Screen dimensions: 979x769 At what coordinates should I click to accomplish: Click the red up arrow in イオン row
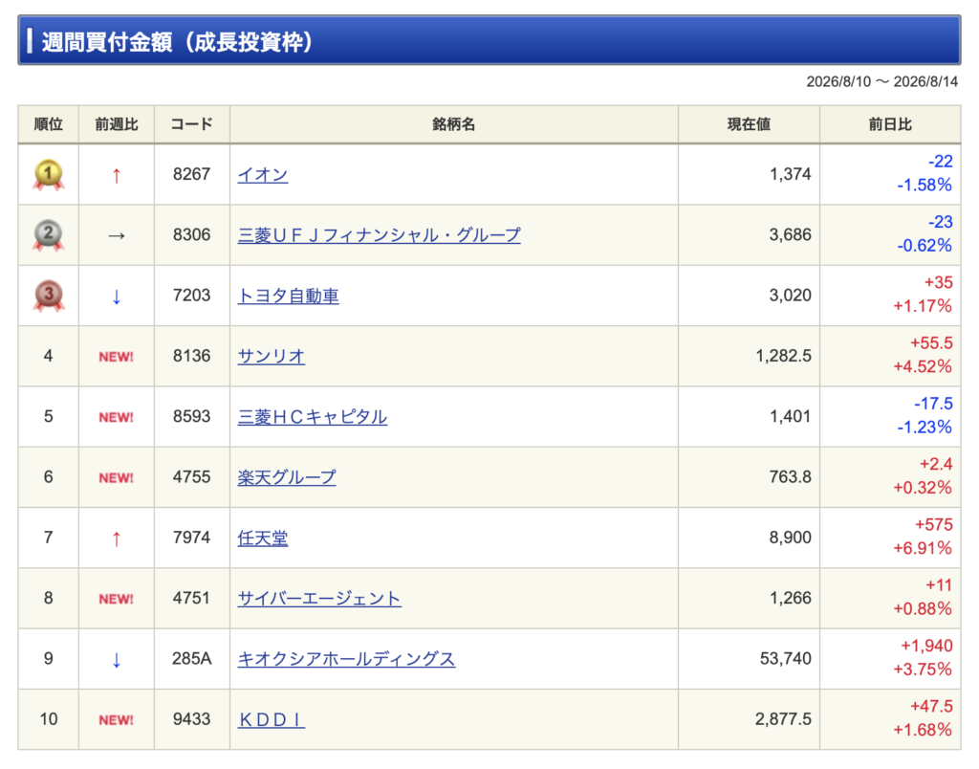pyautogui.click(x=116, y=176)
